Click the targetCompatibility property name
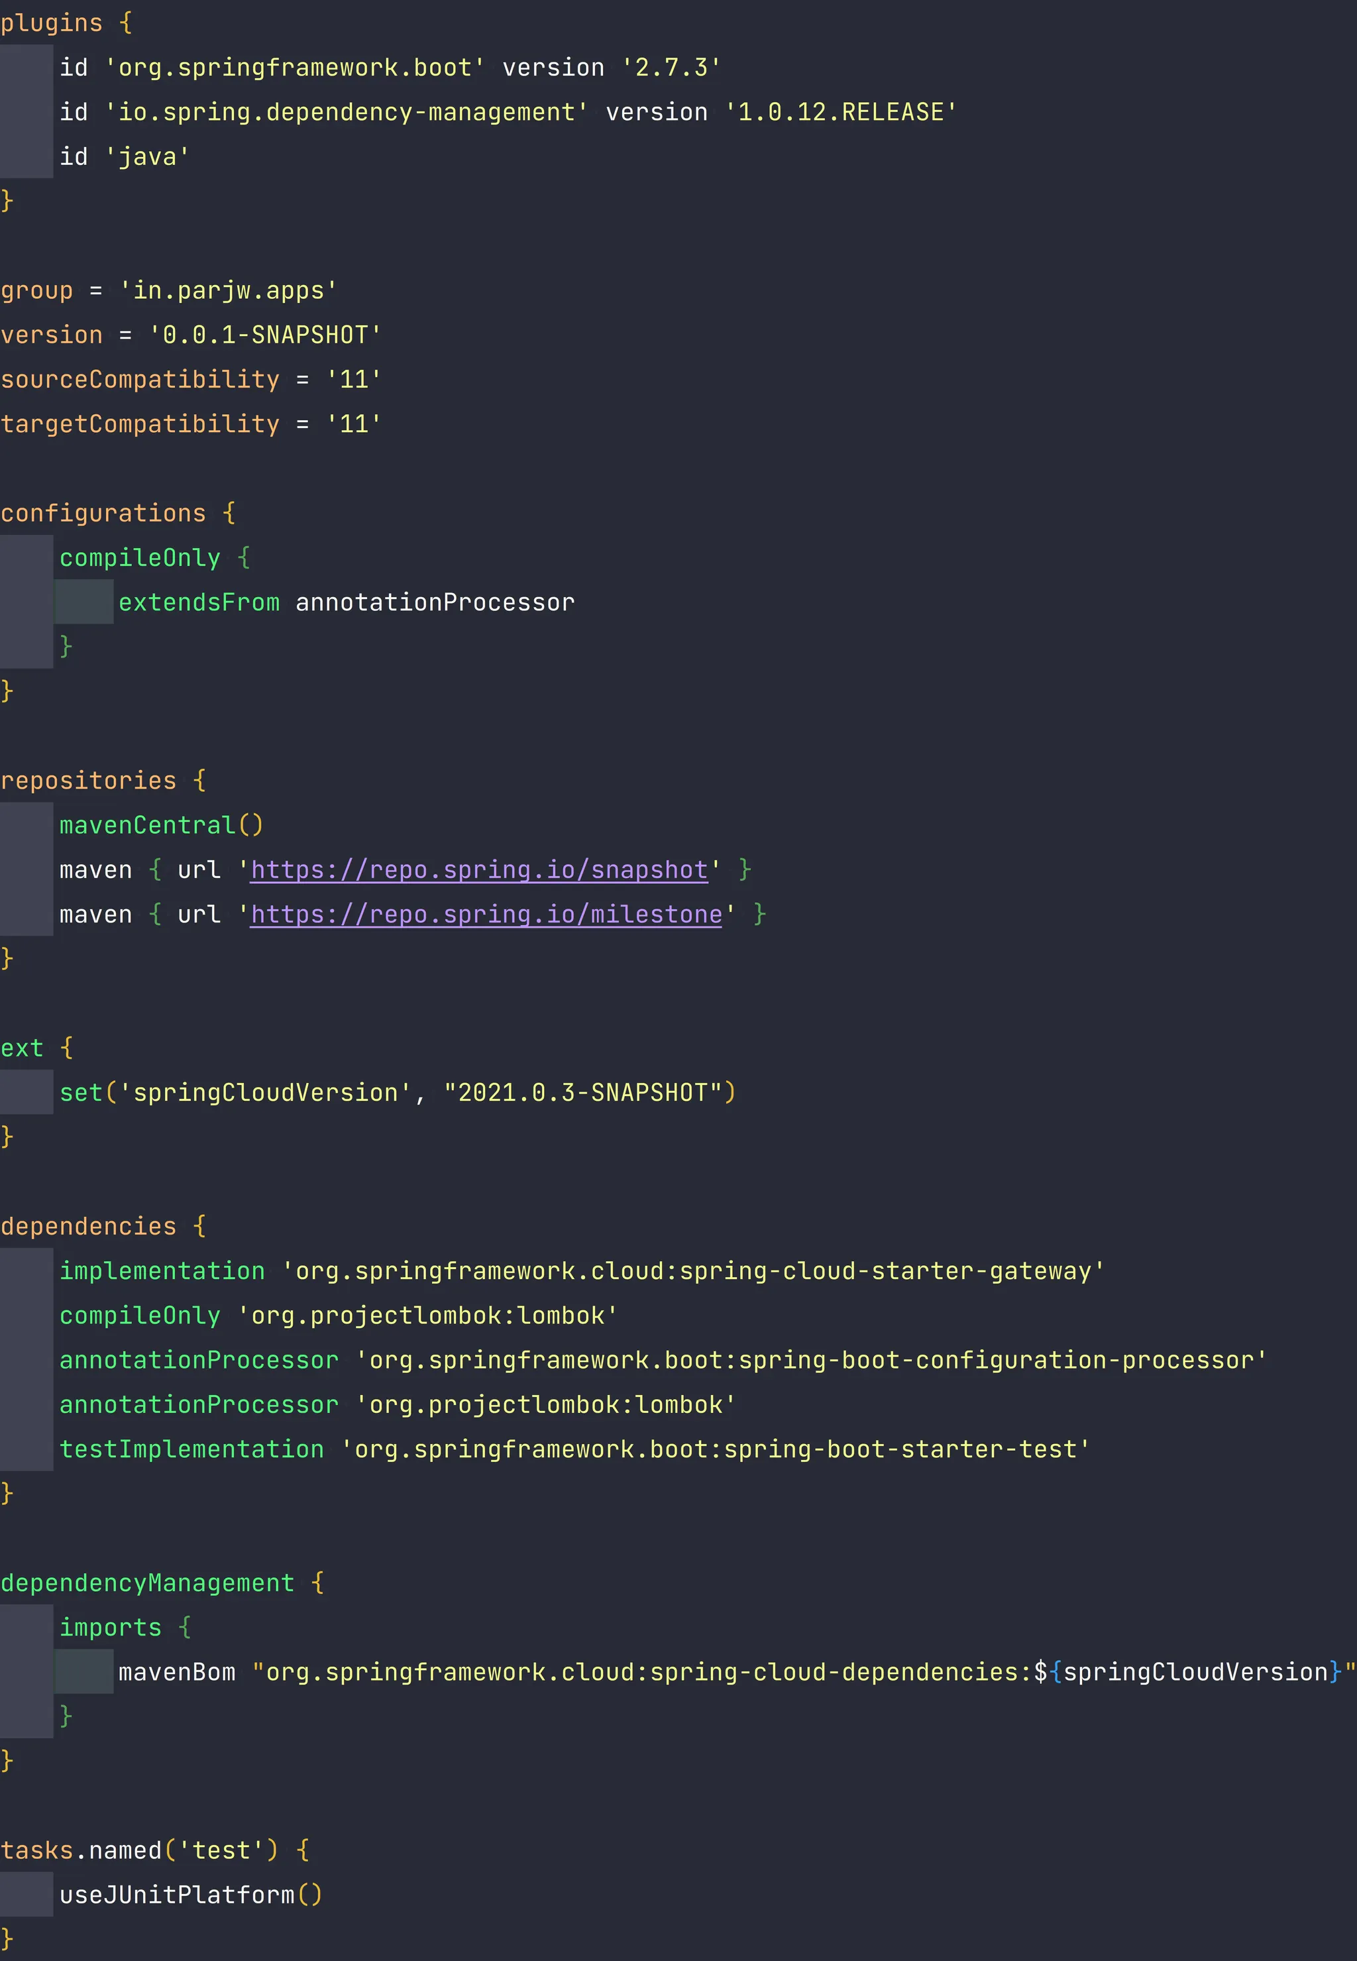This screenshot has width=1357, height=1961. (x=139, y=423)
